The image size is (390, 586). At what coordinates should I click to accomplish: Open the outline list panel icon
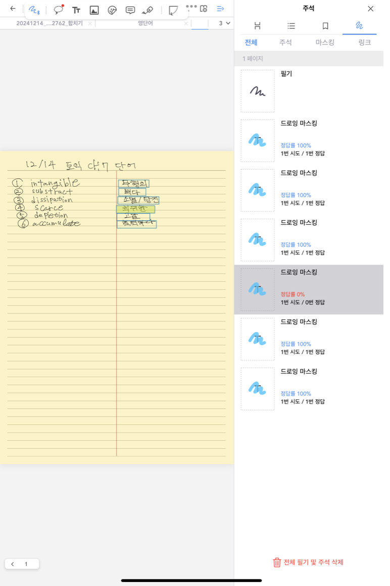tap(291, 26)
